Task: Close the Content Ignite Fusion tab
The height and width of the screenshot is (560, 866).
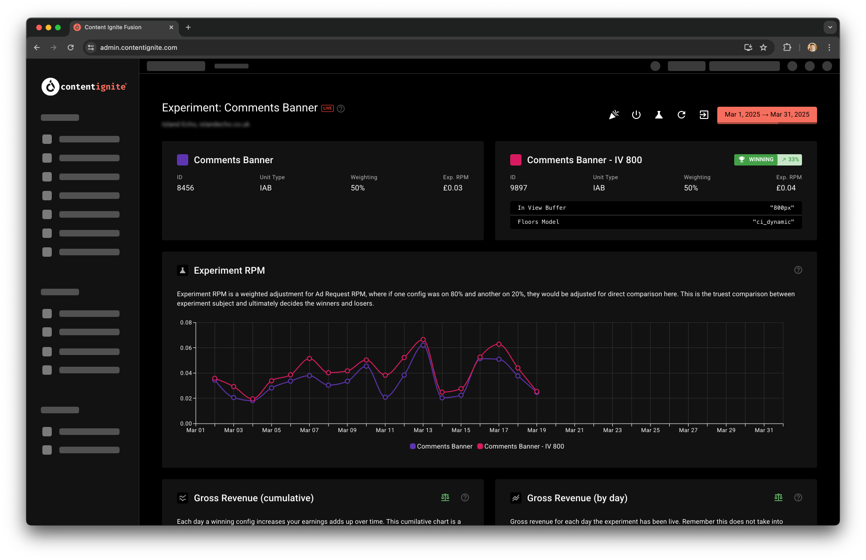Action: click(171, 27)
